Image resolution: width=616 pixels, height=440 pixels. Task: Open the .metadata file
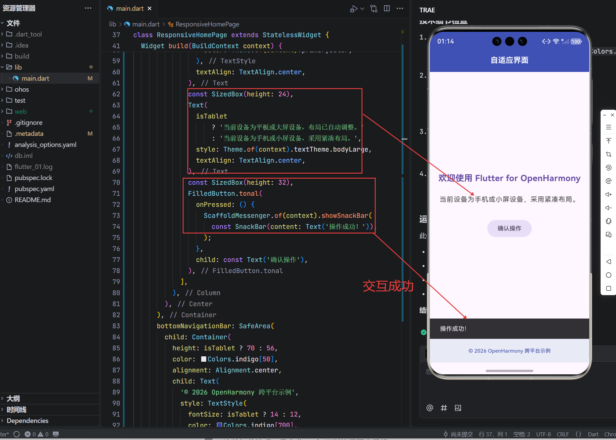pos(29,134)
